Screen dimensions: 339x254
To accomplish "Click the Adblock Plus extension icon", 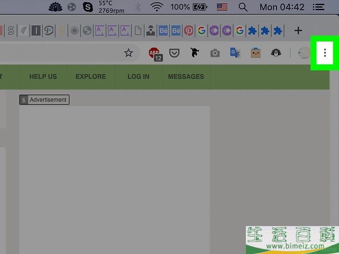I will (x=155, y=53).
